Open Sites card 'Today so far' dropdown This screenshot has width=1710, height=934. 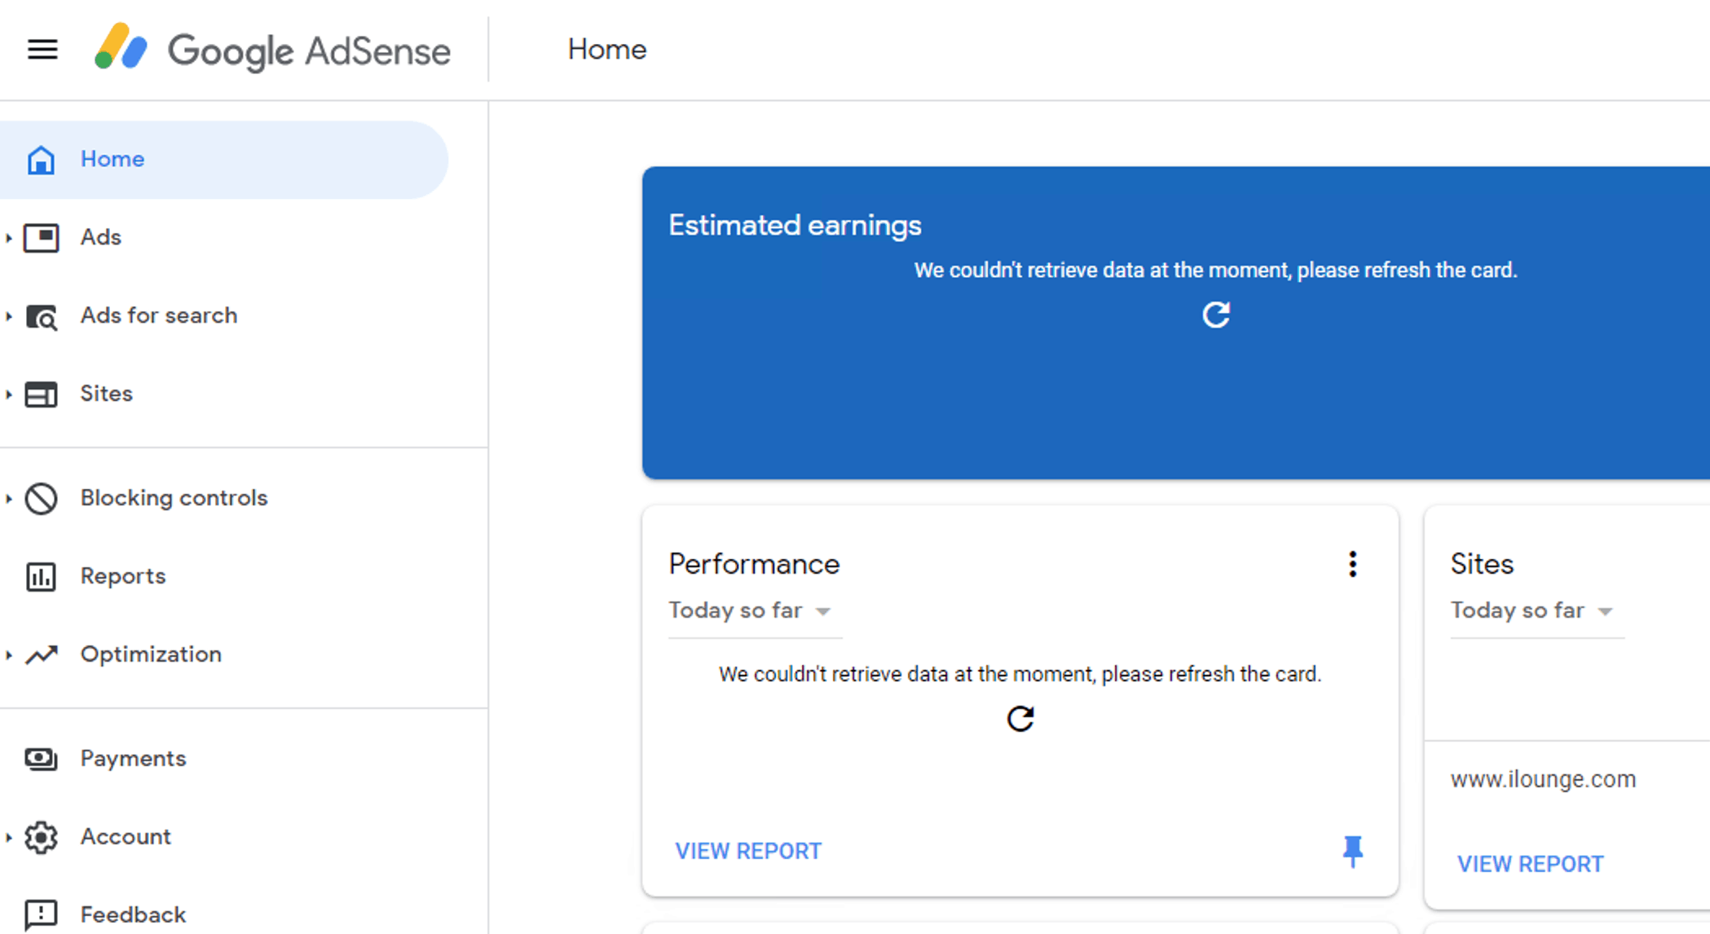(1532, 610)
